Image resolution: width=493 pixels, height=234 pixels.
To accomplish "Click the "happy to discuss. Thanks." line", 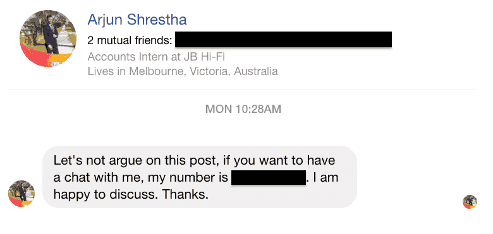I will [131, 195].
